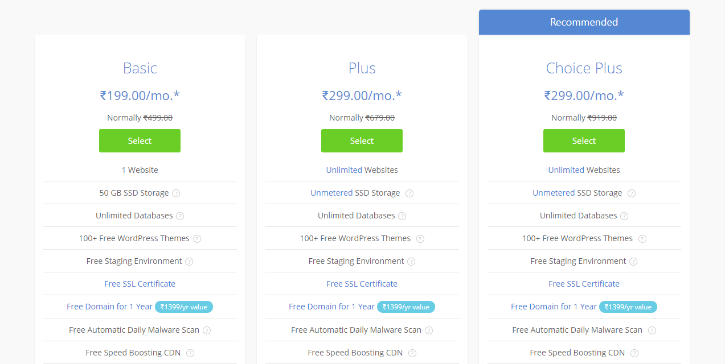Click ₹1399/yr value badge in Plus plan
Viewport: 725px width, 364px height.
406,307
